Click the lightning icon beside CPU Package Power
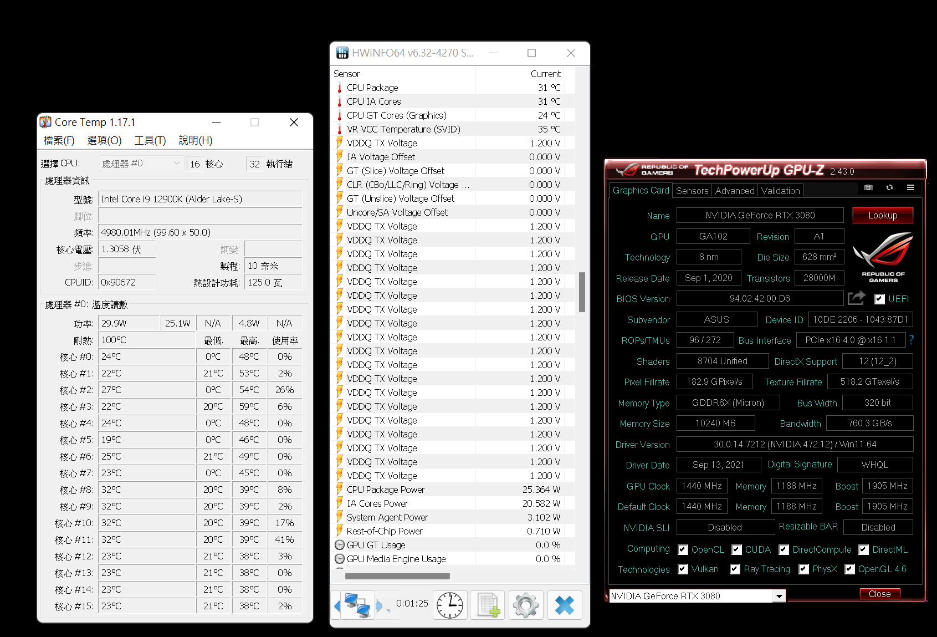Screen dimensions: 937x637 (x=340, y=490)
